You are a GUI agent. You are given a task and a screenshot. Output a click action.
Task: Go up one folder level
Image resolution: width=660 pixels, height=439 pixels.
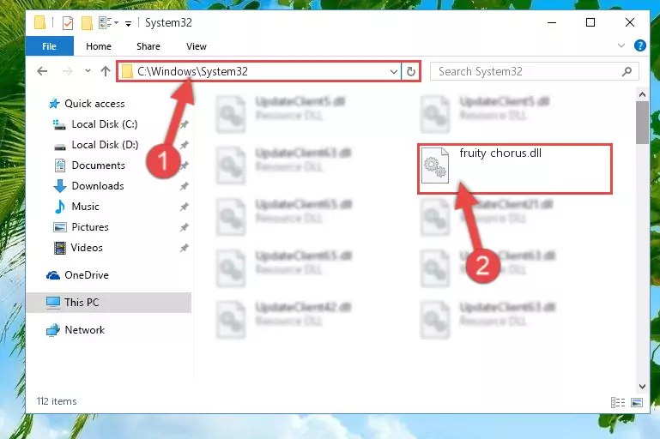click(106, 71)
